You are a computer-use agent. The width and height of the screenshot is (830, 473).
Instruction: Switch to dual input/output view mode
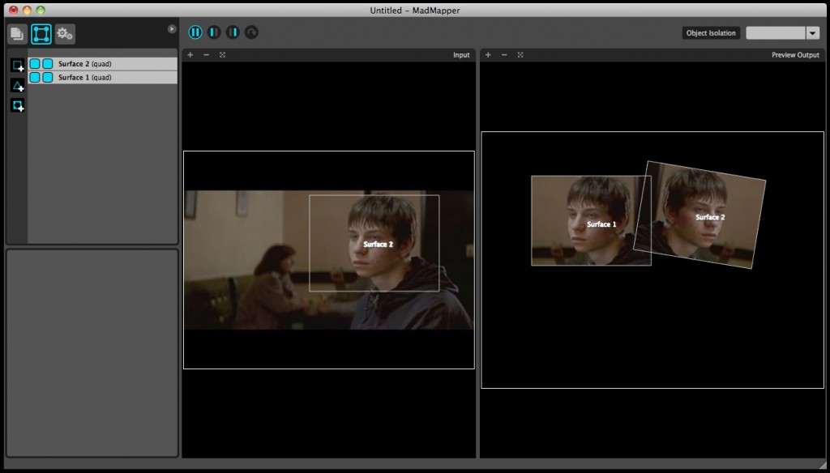tap(195, 32)
